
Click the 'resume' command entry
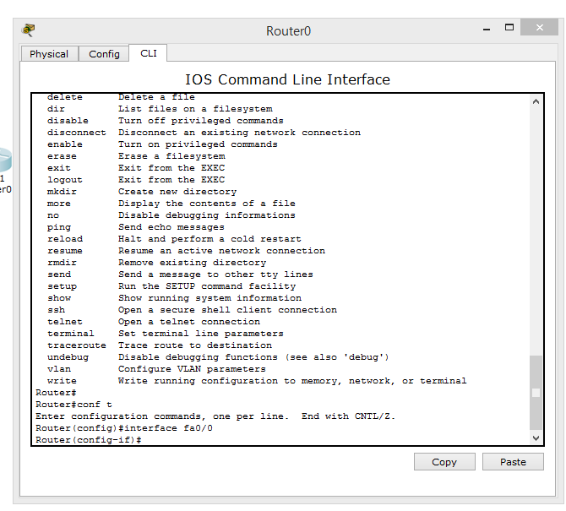pos(186,251)
